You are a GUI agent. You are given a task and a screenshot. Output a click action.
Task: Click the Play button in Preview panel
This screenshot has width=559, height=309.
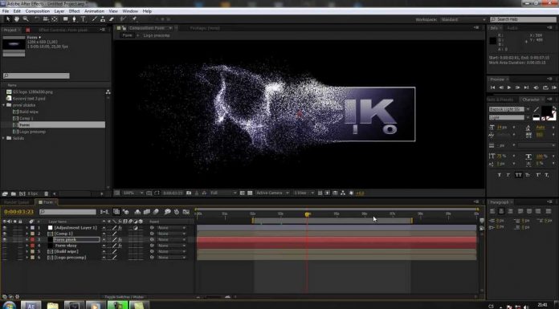click(509, 87)
